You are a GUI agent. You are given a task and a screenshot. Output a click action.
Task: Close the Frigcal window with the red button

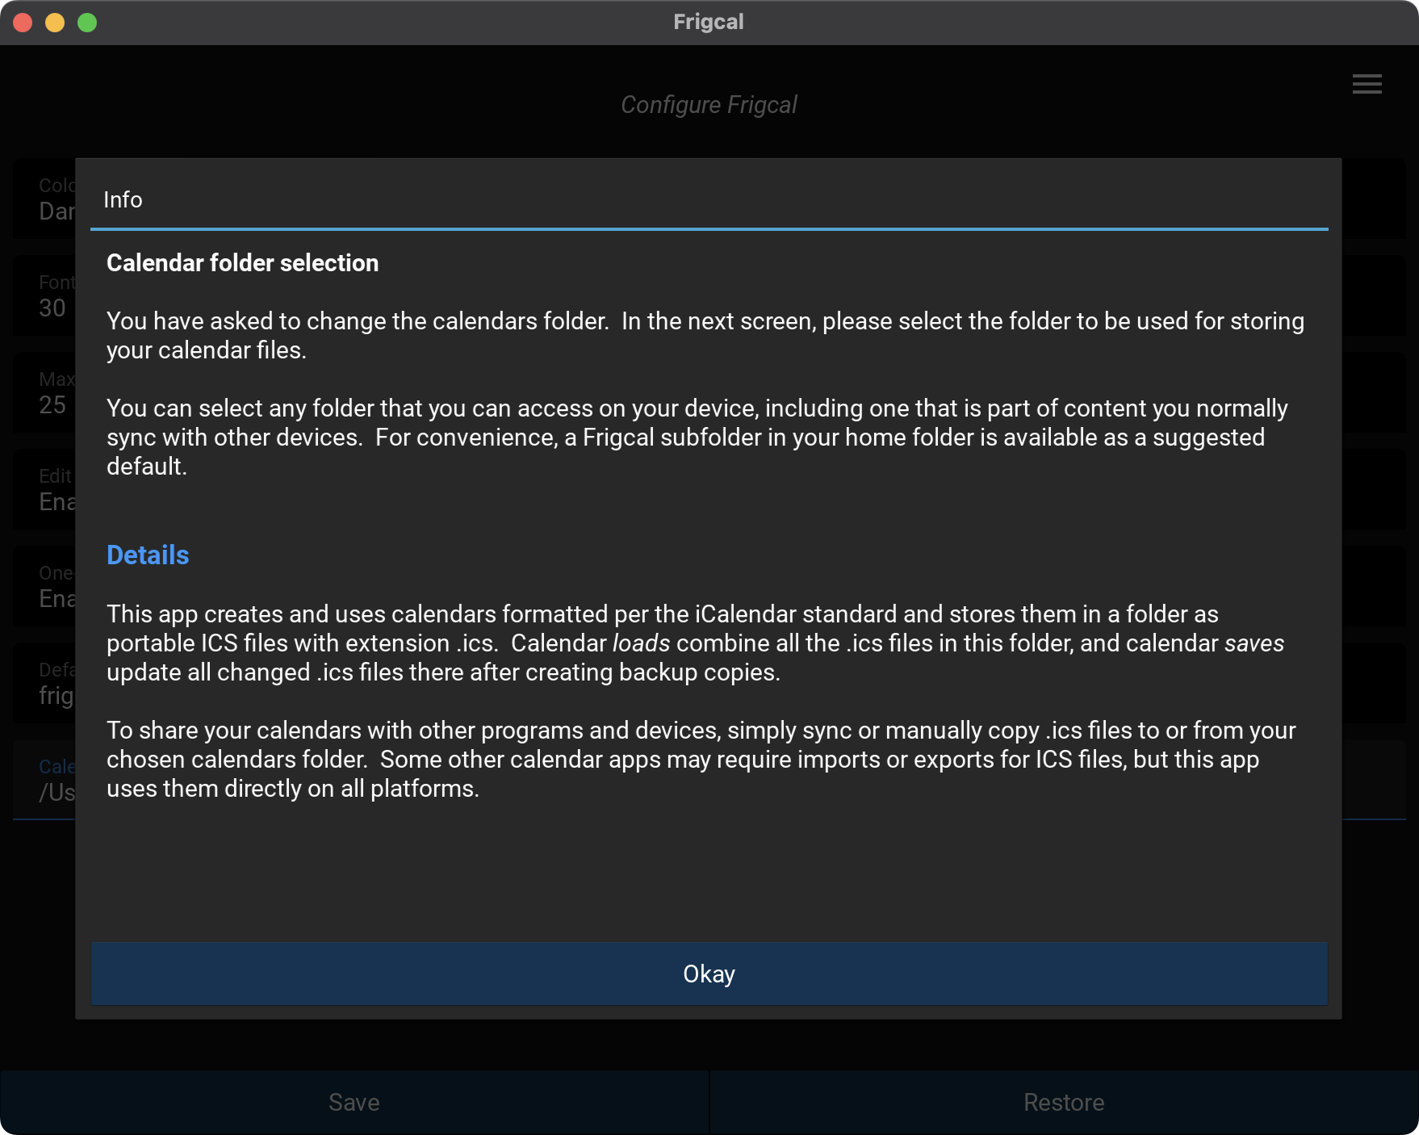(x=23, y=23)
